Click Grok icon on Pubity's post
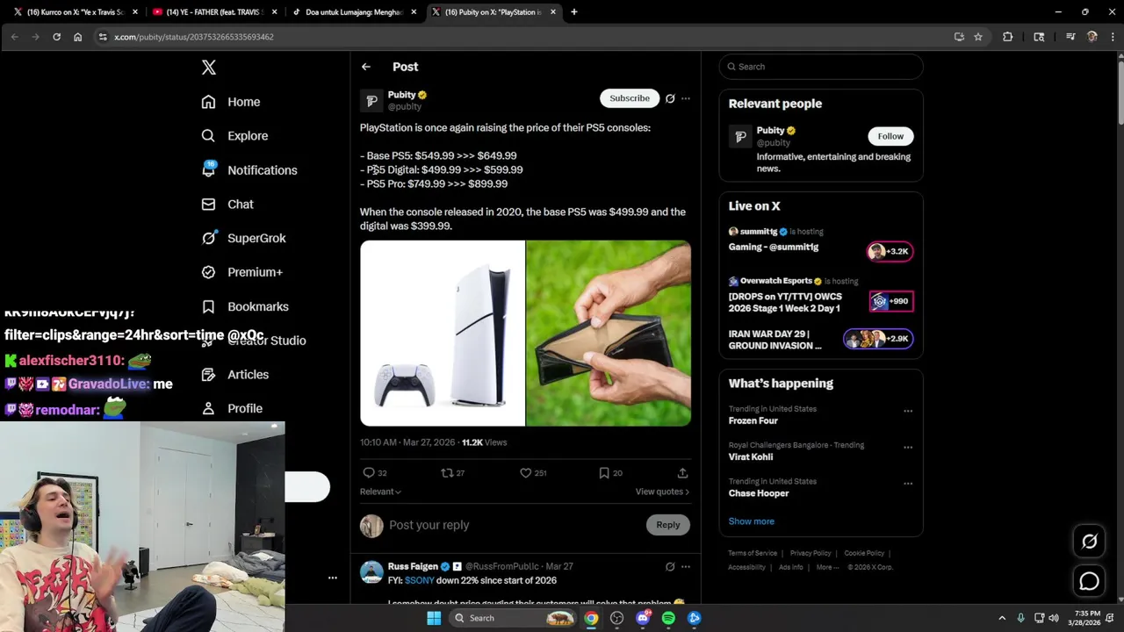1124x632 pixels. point(670,98)
